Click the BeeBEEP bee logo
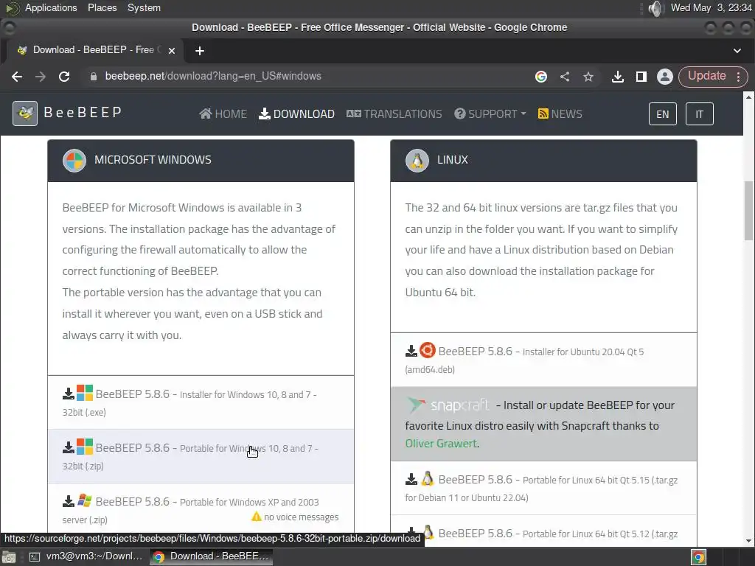The height and width of the screenshot is (566, 755). [25, 113]
